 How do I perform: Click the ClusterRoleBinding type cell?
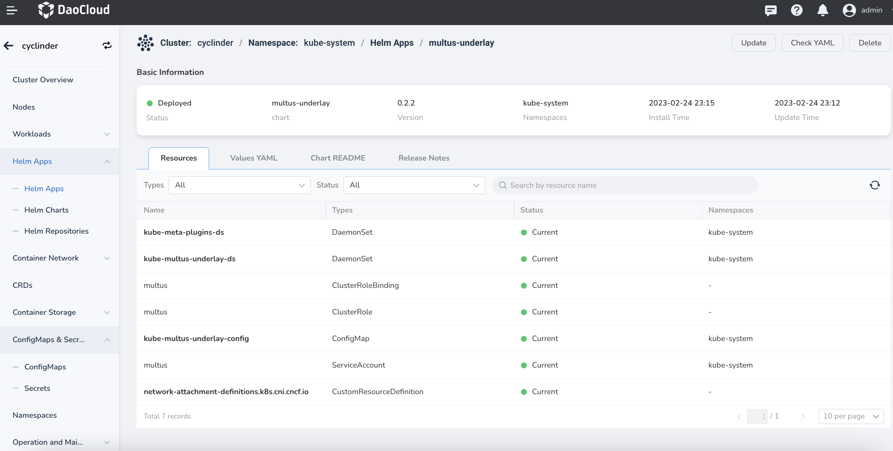[x=365, y=285]
